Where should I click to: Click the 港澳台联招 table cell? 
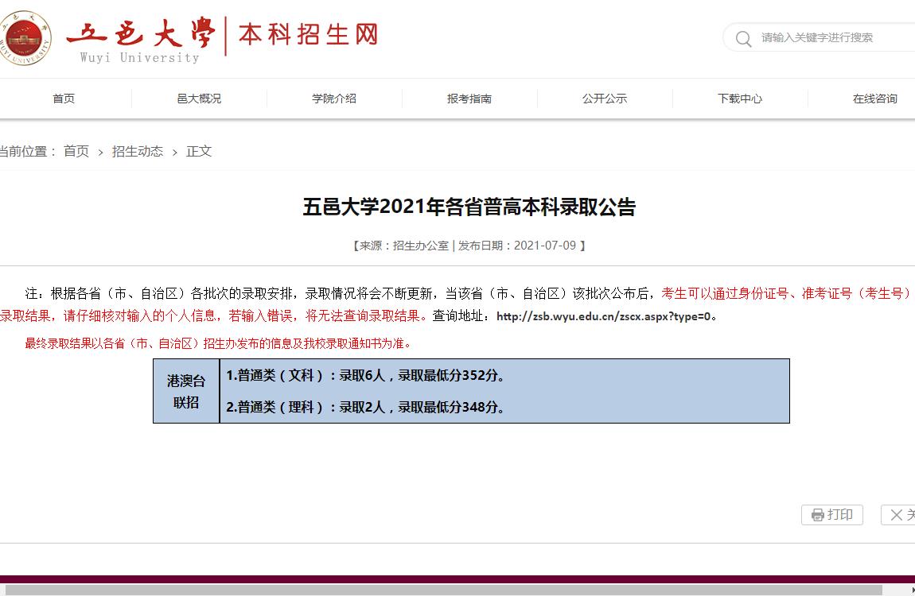point(186,391)
